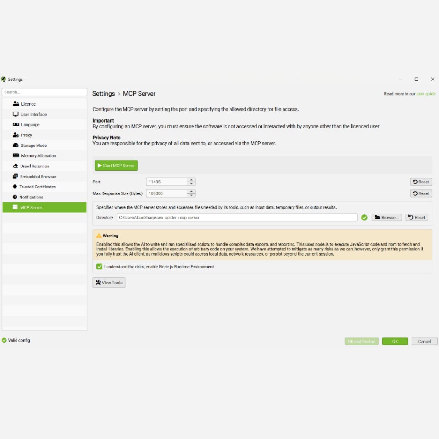
Task: Open Crawl Retention settings
Action: click(x=44, y=166)
